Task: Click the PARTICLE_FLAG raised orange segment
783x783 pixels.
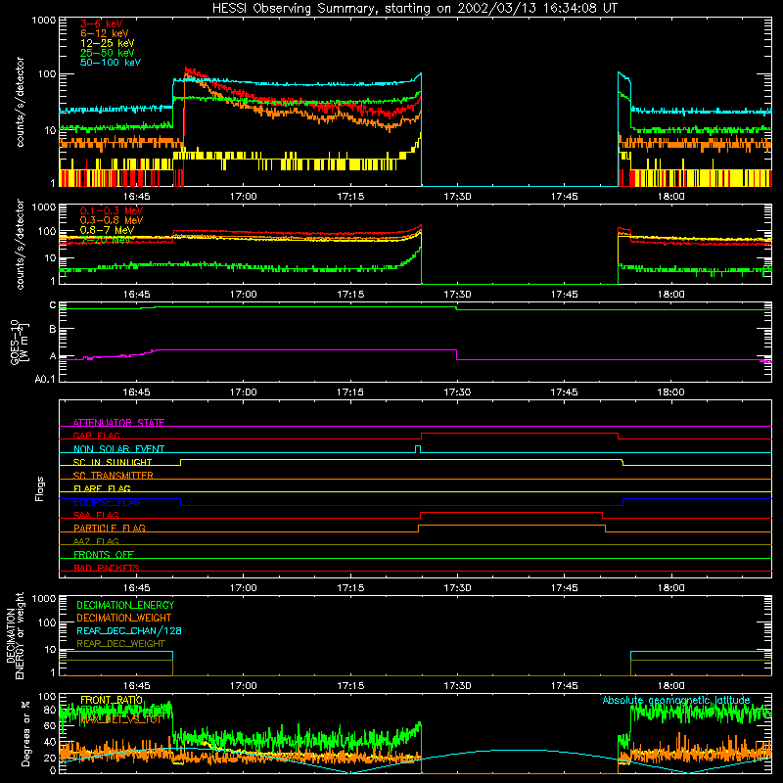Action: (x=512, y=526)
